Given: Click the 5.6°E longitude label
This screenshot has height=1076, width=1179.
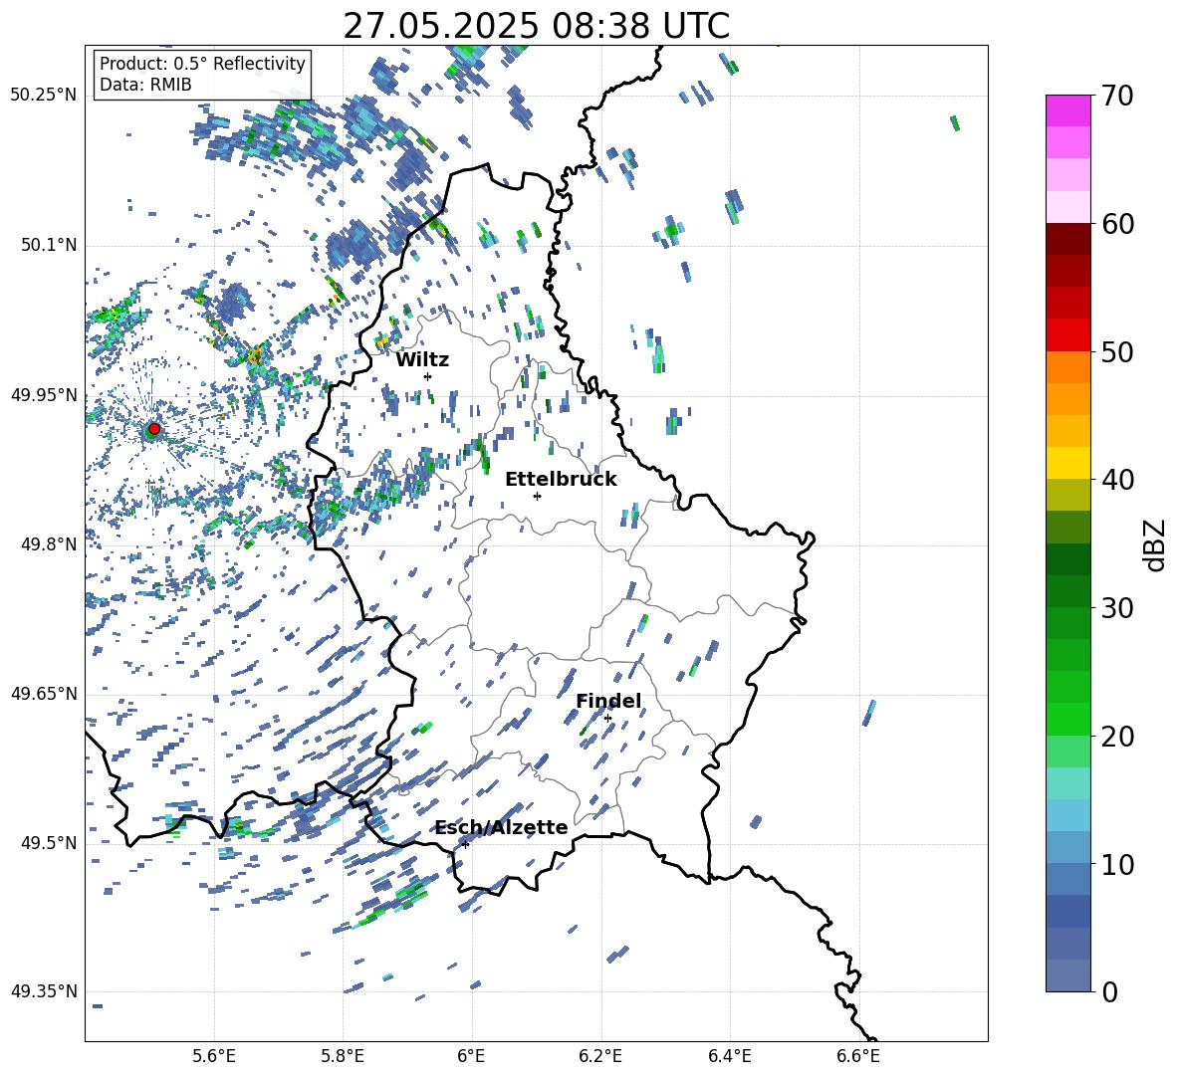Looking at the screenshot, I should pos(214,1056).
